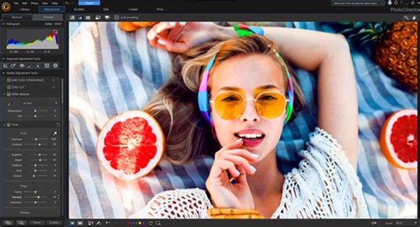Switch to the Edit module tab
420x227 pixels.
pyautogui.click(x=106, y=9)
